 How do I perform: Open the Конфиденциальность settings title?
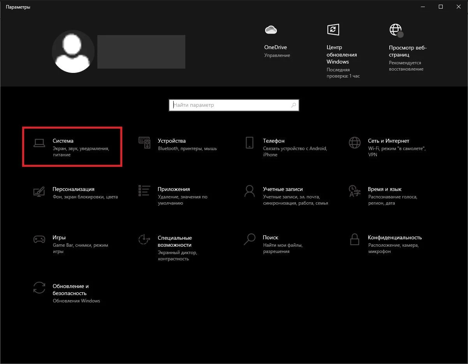(x=395, y=237)
